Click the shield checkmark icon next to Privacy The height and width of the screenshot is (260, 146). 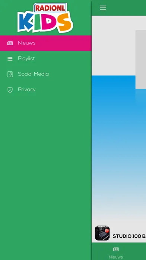click(10, 90)
